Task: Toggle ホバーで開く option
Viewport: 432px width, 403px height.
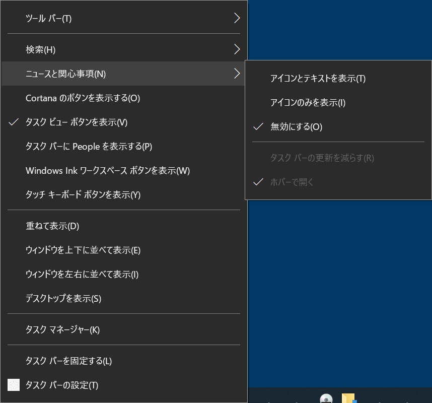Action: tap(338, 182)
